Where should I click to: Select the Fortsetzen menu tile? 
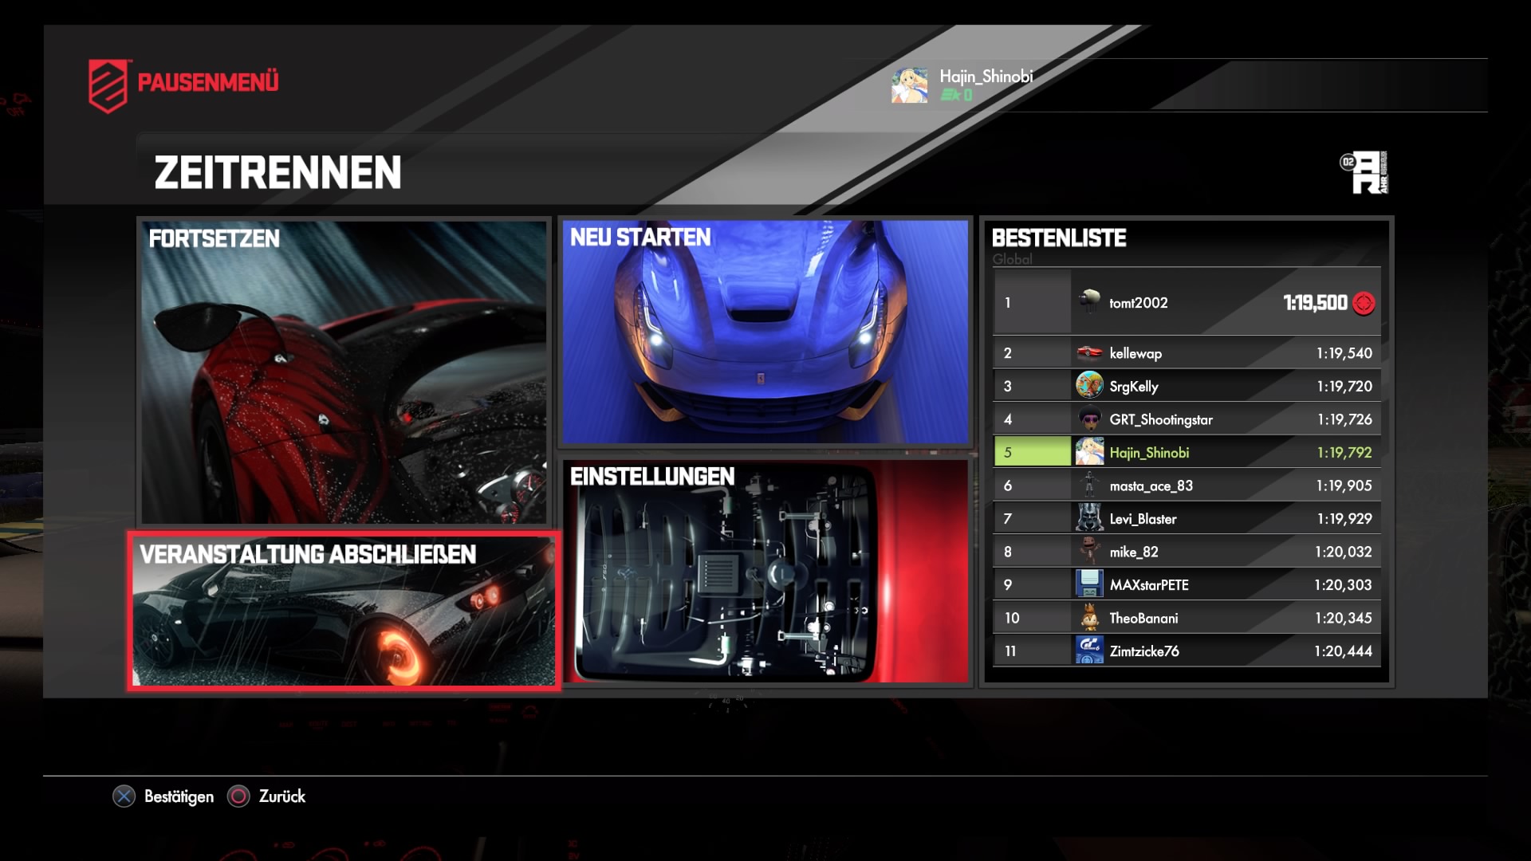344,372
